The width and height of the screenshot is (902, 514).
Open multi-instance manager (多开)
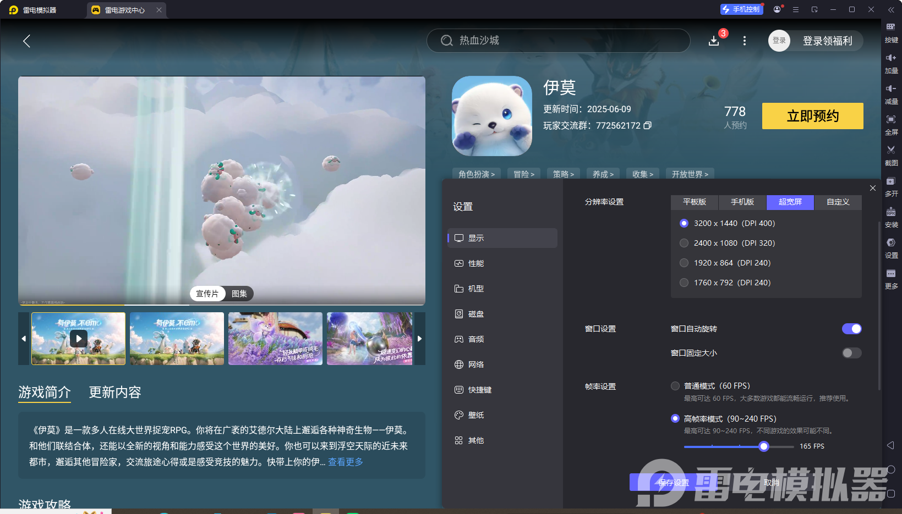pyautogui.click(x=892, y=187)
